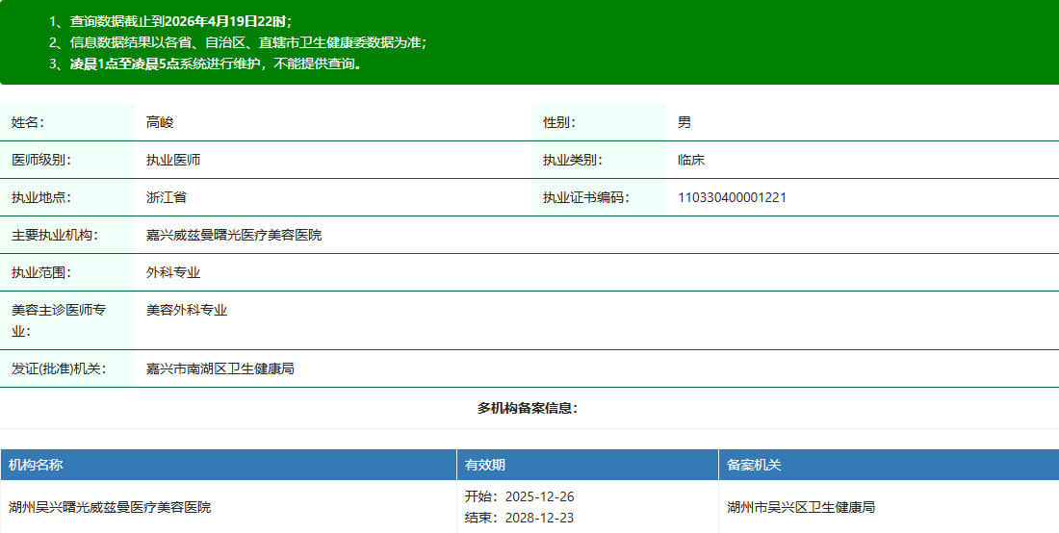Click the 性别 label

(x=560, y=122)
